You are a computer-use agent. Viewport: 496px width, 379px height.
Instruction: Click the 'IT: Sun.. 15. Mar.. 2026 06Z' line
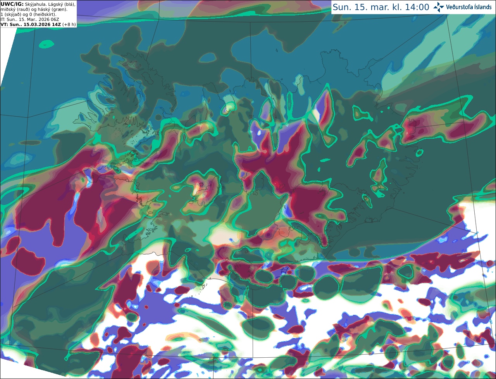[29, 19]
